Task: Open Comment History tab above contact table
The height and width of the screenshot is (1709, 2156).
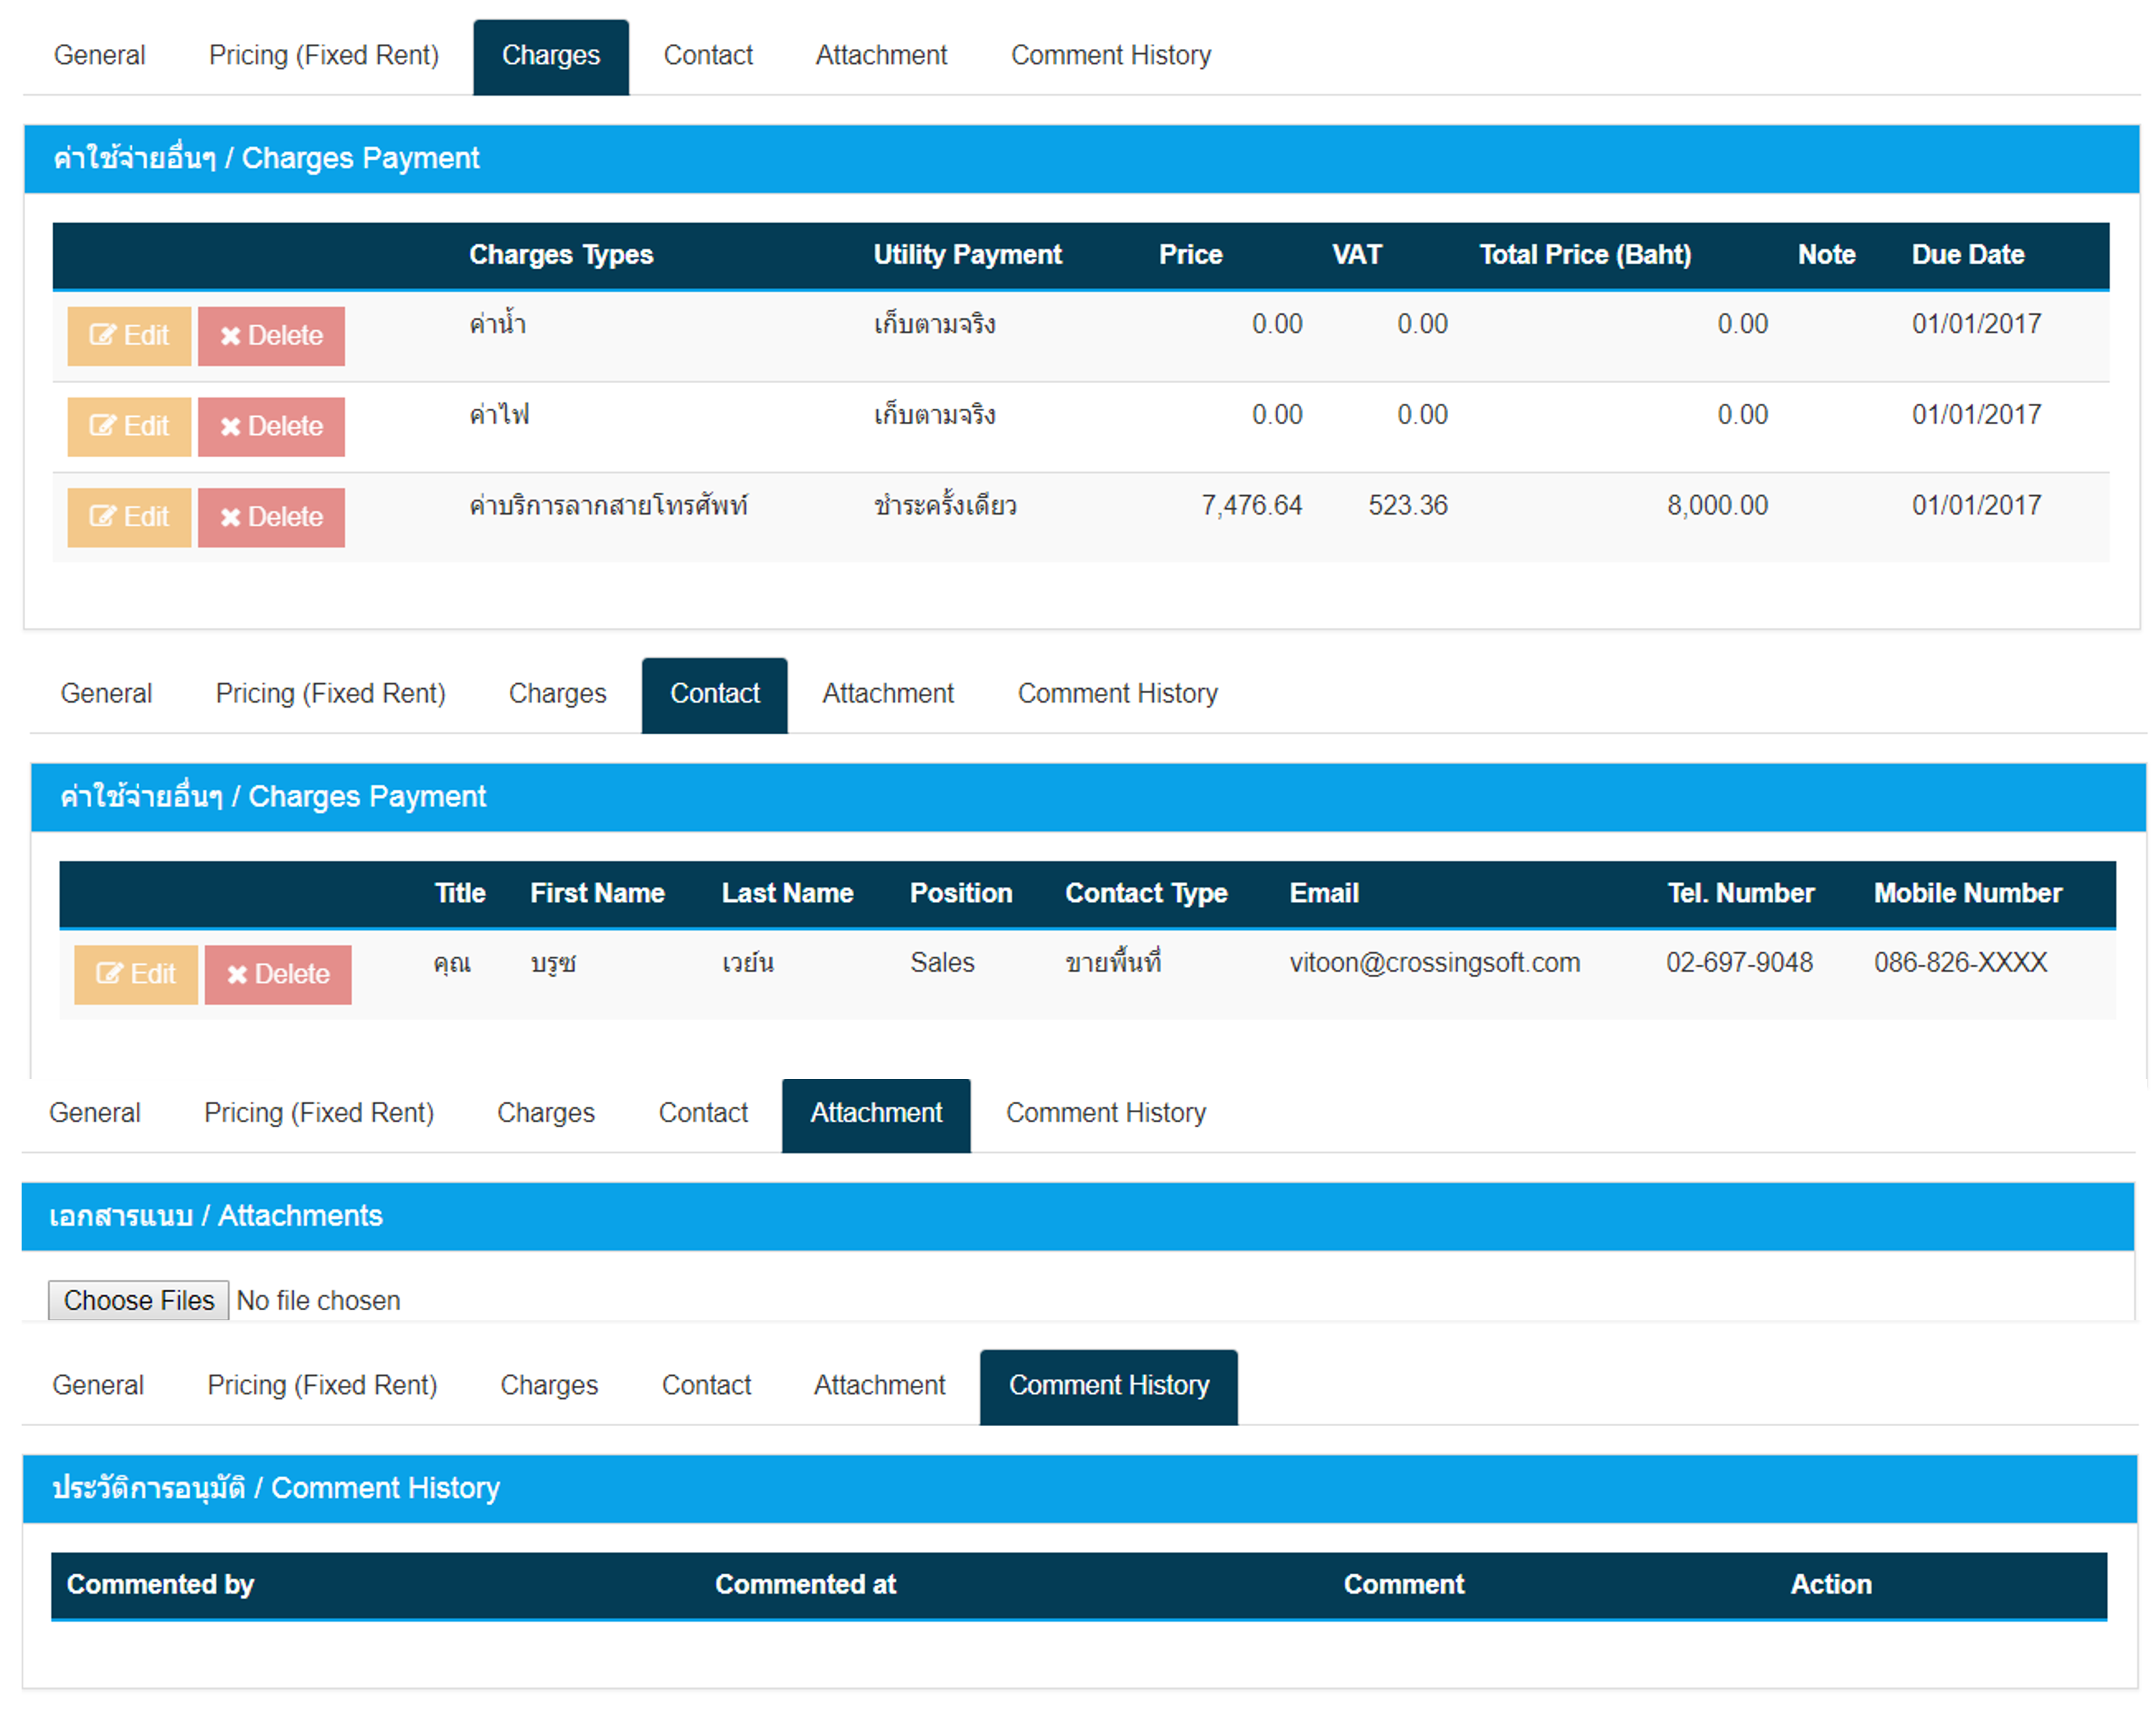Action: [x=1118, y=695]
